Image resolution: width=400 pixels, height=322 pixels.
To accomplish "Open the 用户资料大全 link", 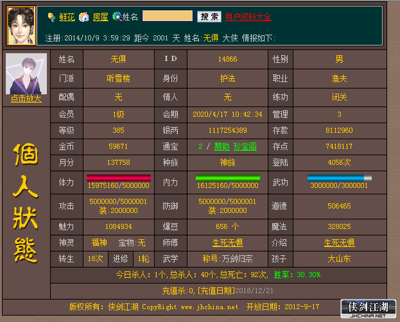I will [x=248, y=17].
